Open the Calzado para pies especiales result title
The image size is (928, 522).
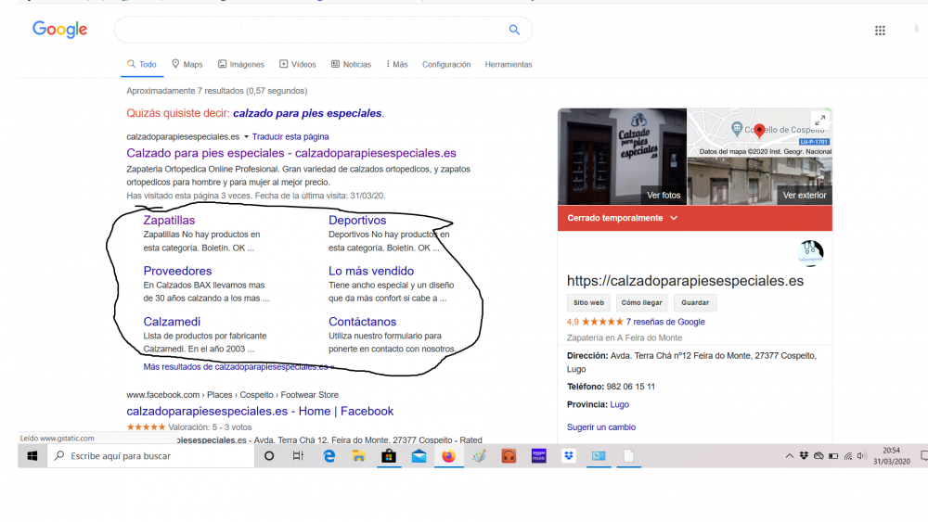tap(291, 153)
